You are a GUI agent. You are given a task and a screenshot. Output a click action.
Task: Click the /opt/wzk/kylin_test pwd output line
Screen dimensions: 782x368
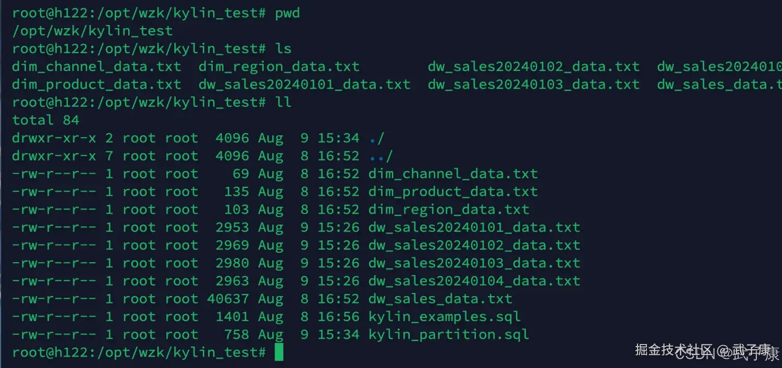[x=92, y=31]
